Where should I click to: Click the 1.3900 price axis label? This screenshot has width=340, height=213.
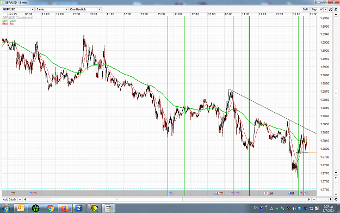(325, 67)
